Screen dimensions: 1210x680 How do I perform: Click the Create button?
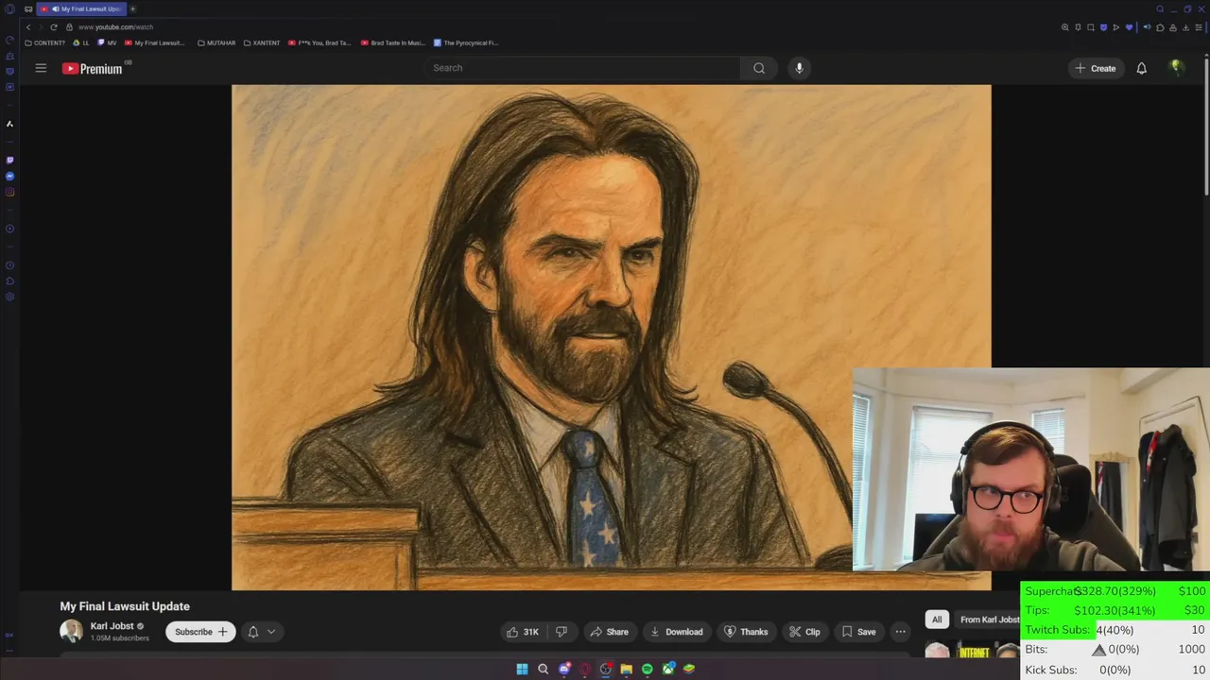(x=1095, y=68)
